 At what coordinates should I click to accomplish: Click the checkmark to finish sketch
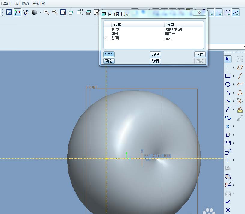pos(228,202)
